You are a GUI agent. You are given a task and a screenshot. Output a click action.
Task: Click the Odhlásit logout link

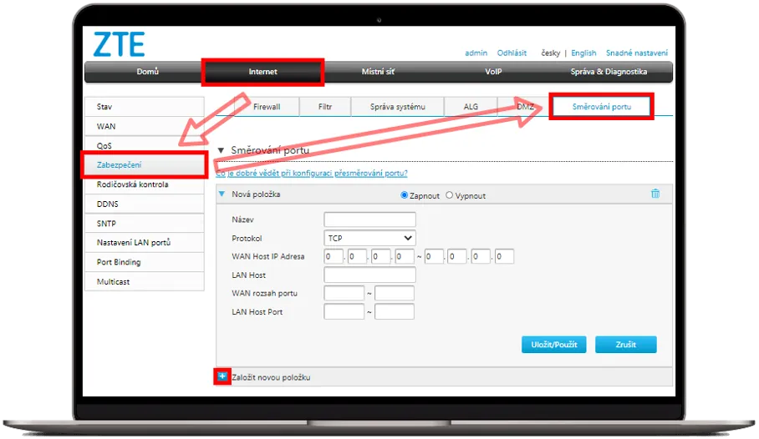pyautogui.click(x=512, y=53)
